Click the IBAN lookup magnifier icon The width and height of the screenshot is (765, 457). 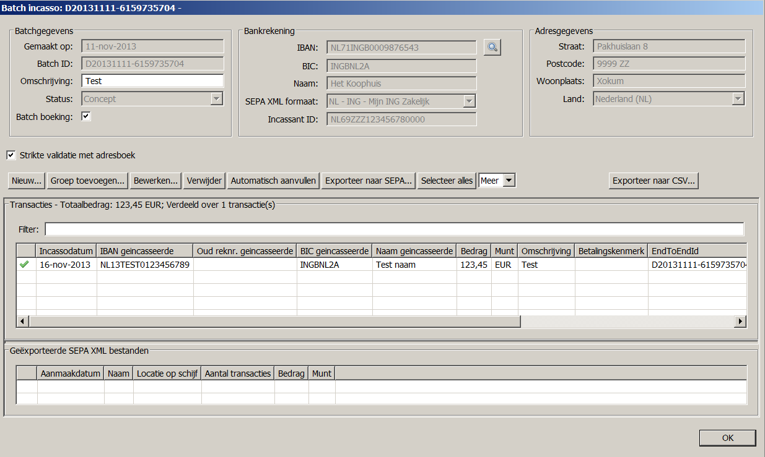coord(492,47)
